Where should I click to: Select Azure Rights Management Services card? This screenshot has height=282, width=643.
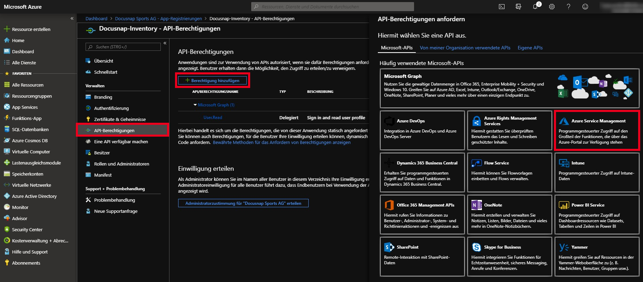pos(510,130)
